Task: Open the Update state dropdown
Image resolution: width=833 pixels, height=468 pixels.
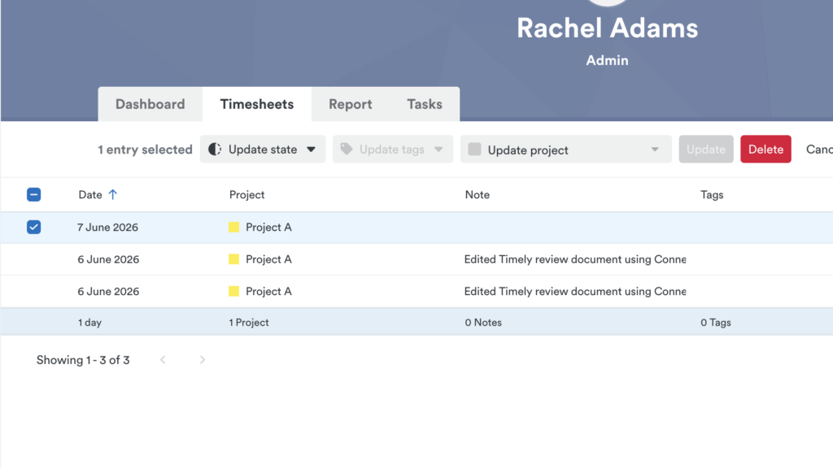Action: click(x=263, y=149)
